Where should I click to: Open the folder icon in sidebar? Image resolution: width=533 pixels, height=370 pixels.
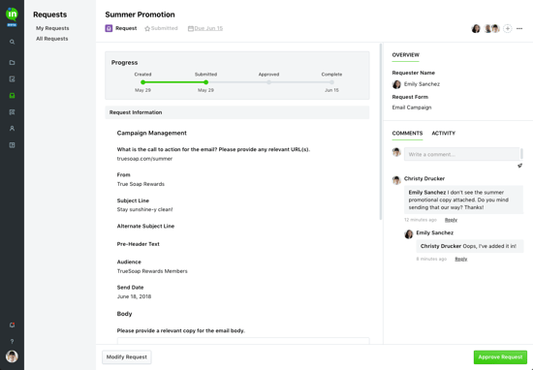click(12, 63)
